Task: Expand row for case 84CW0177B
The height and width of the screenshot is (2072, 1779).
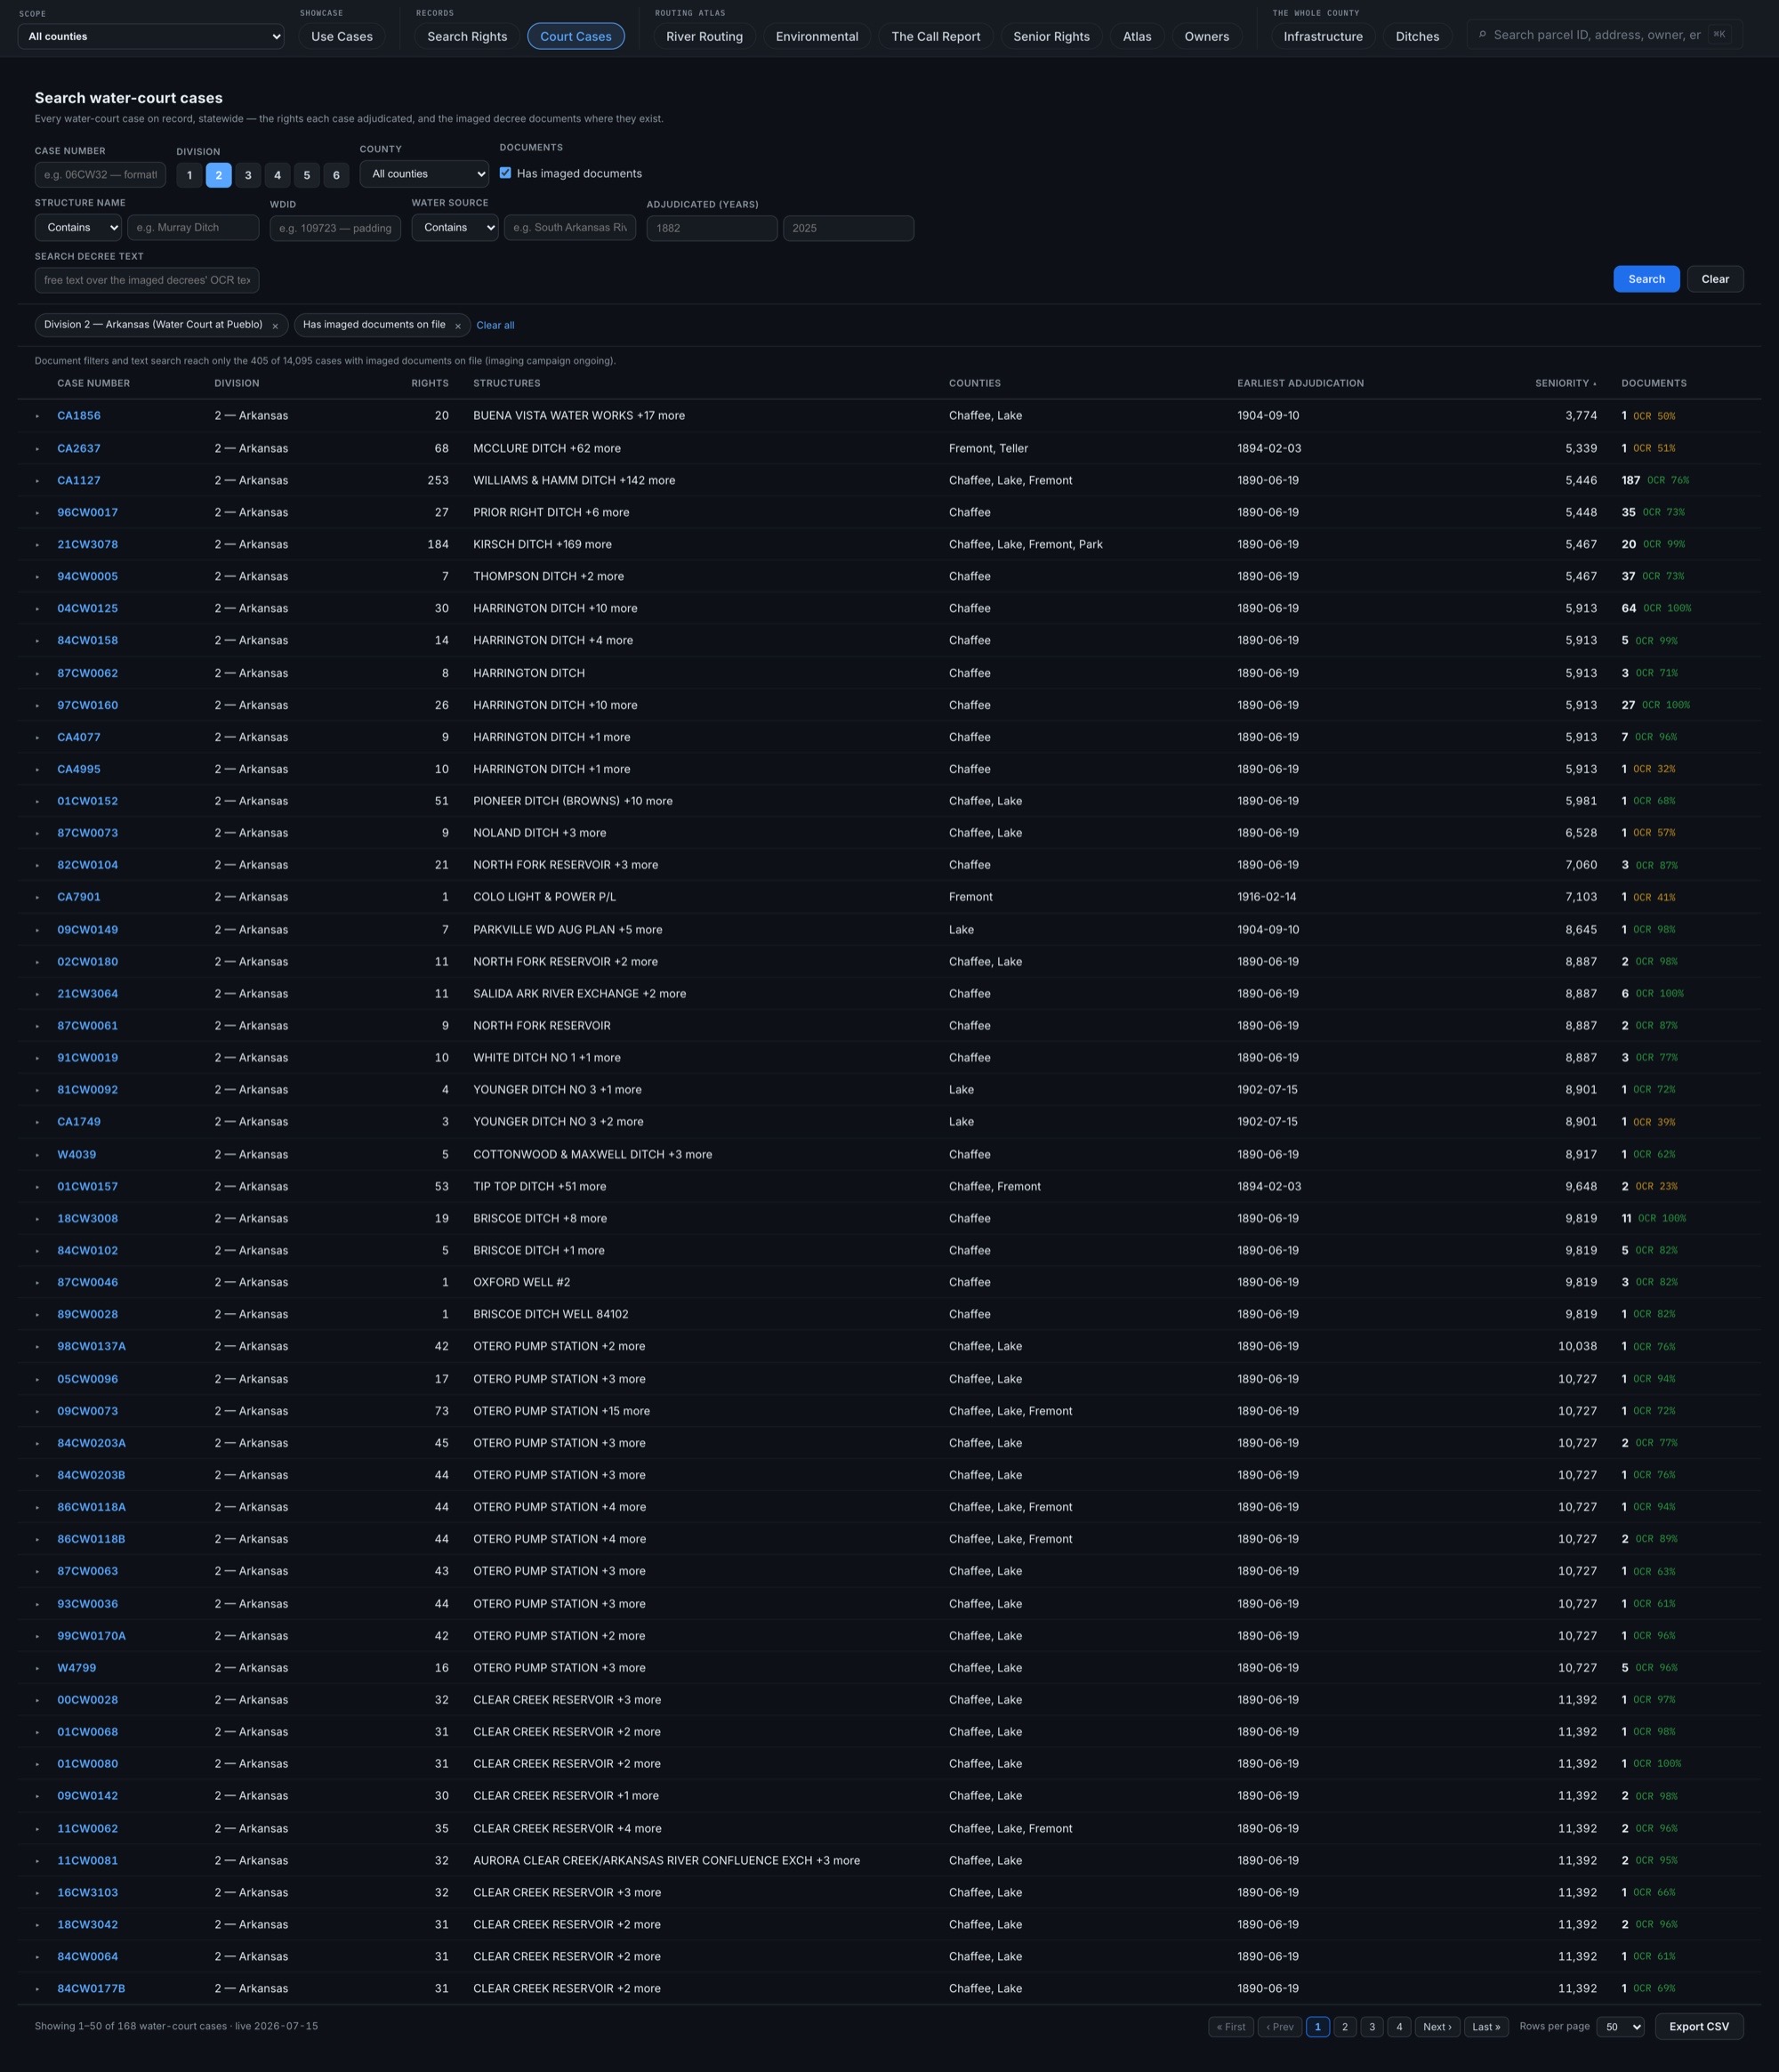Action: click(x=38, y=1989)
